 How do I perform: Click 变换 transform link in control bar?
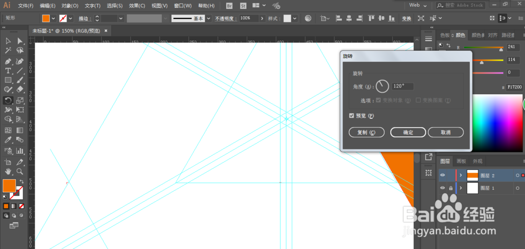click(x=406, y=18)
